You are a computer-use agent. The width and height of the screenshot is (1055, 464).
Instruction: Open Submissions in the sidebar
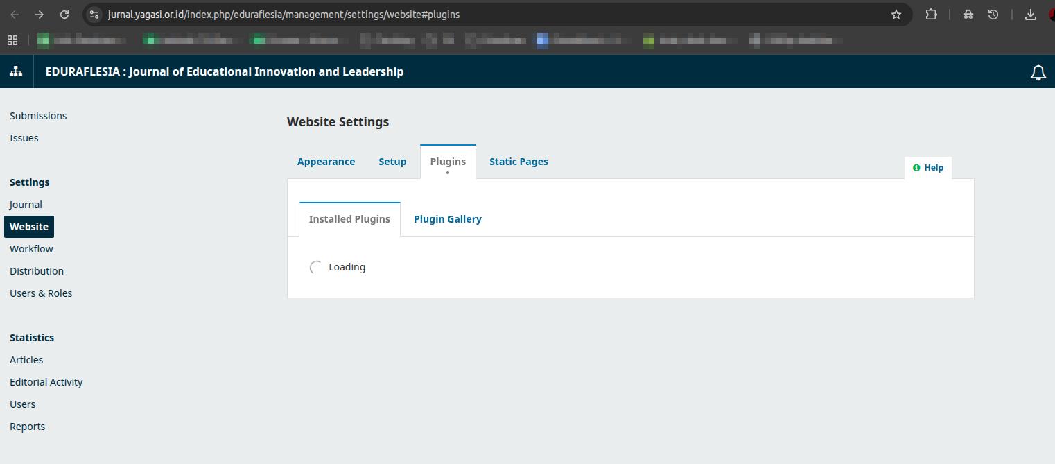[38, 116]
